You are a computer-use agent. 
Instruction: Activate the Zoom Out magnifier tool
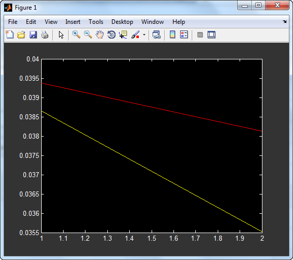coord(88,35)
